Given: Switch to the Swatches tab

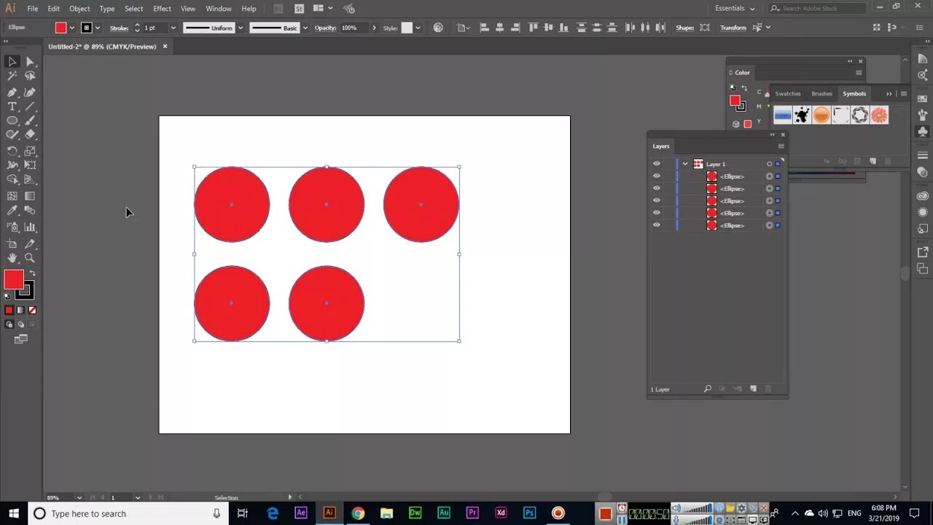Looking at the screenshot, I should click(x=788, y=93).
